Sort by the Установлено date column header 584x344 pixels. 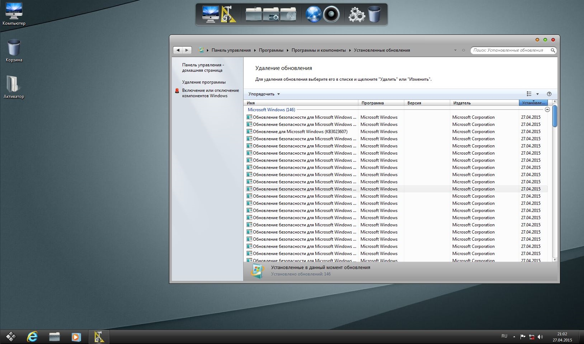click(x=533, y=103)
